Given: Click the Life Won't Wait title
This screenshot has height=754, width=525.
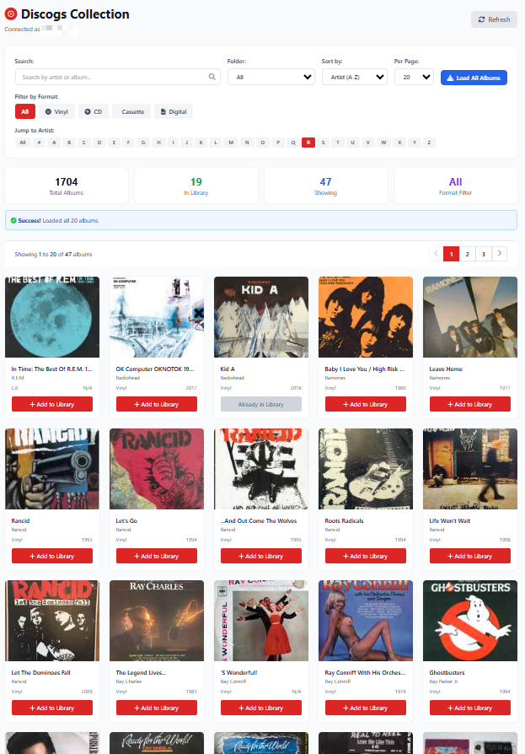Looking at the screenshot, I should (450, 520).
